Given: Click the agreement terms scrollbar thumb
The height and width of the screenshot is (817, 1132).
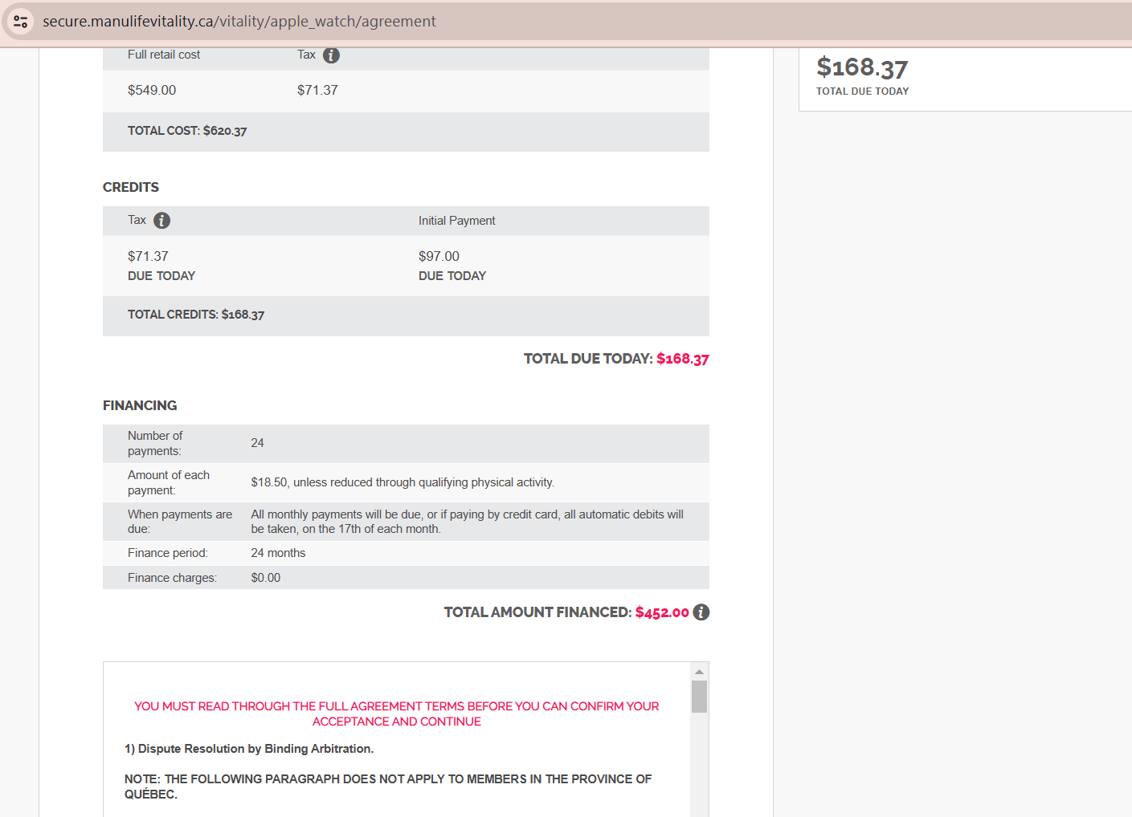Looking at the screenshot, I should [x=699, y=696].
